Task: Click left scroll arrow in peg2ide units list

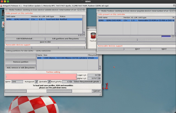Action: 172,36
